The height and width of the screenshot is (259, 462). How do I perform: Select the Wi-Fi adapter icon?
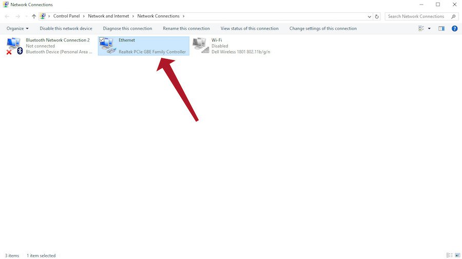tap(201, 46)
